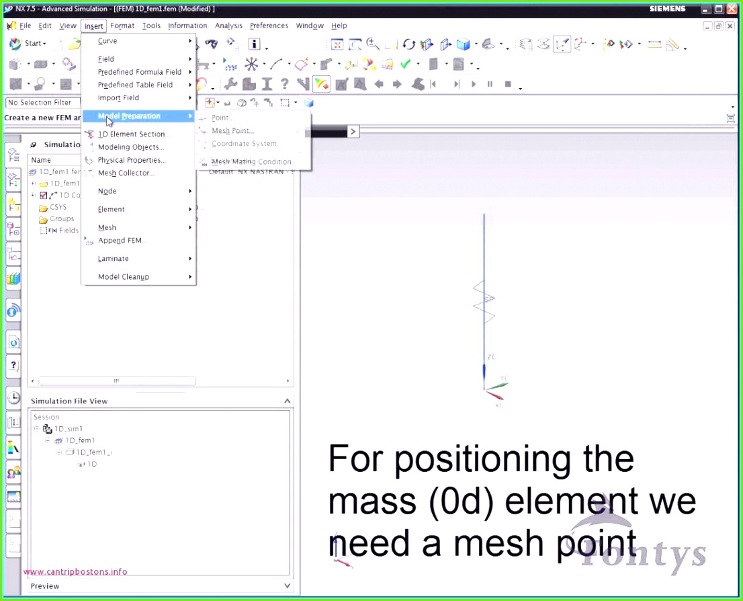Screen dimensions: 743x601
Task: Click the yellow books sidebar icon
Action: tap(13, 278)
